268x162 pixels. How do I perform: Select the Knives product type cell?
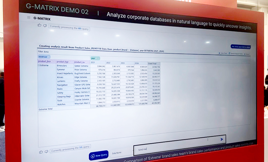coord(65,77)
